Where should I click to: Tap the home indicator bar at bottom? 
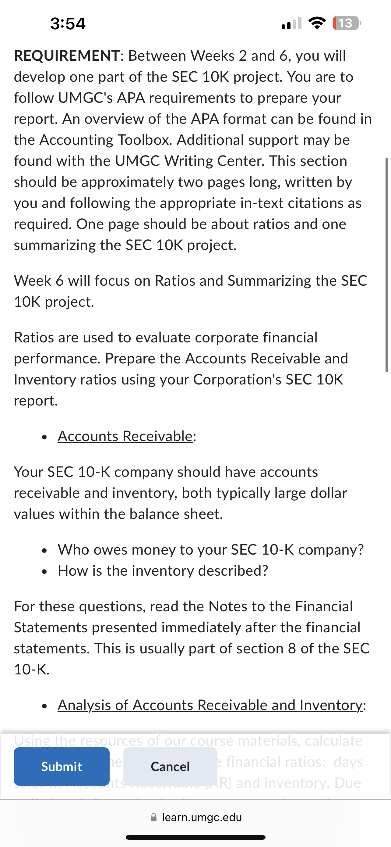pos(196,837)
